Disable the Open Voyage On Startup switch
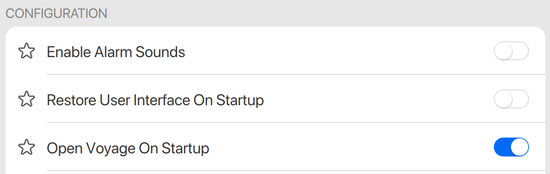The width and height of the screenshot is (550, 174). tap(511, 148)
